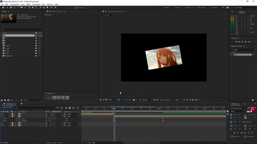Image resolution: width=257 pixels, height=144 pixels.
Task: Open the Animation menu
Action: coord(36,4)
